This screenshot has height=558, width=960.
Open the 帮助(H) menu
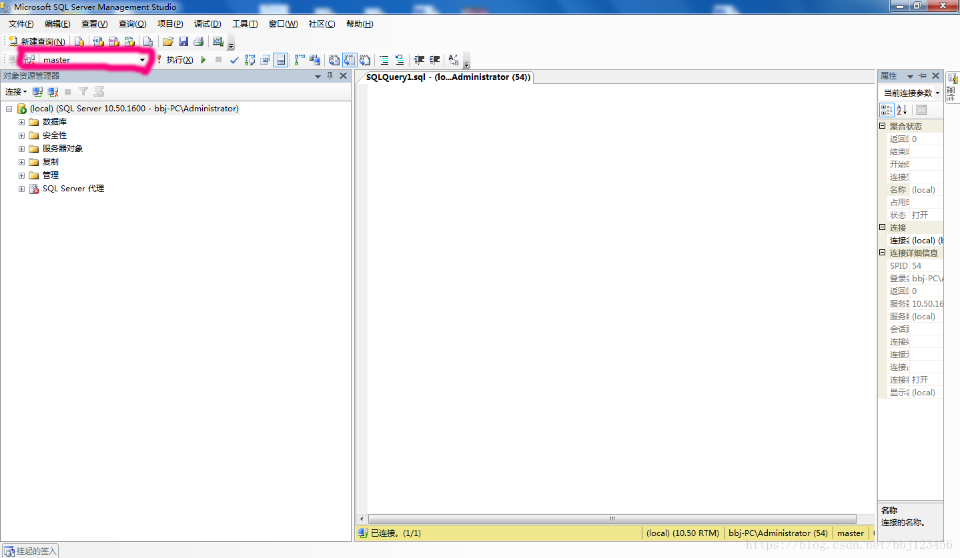[360, 24]
